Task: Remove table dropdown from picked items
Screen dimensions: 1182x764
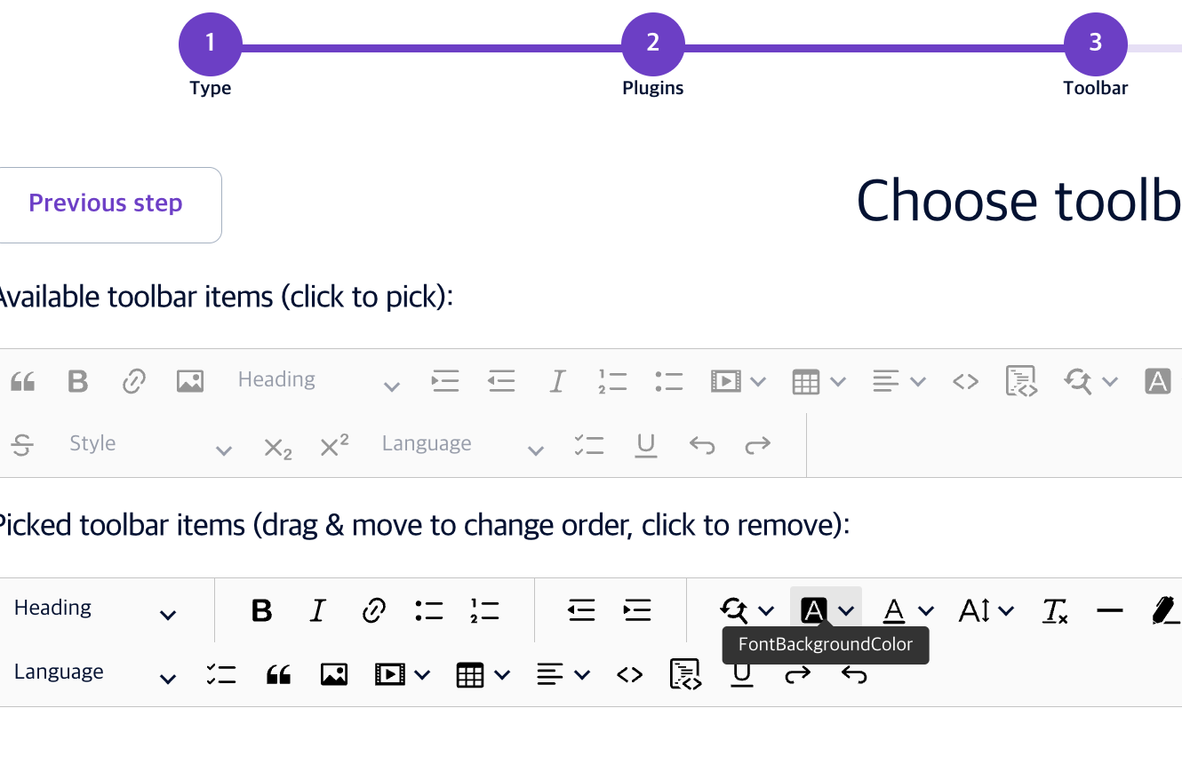Action: (x=483, y=674)
